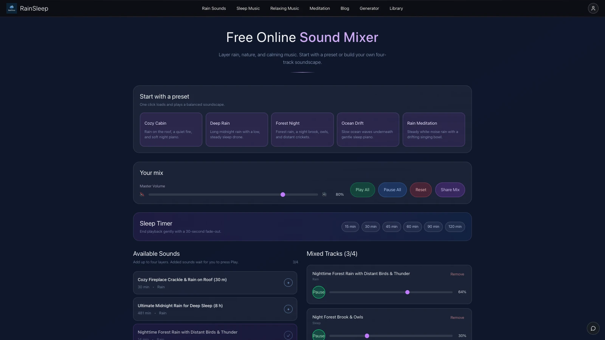
Task: Open the chat bubble icon
Action: point(593,328)
